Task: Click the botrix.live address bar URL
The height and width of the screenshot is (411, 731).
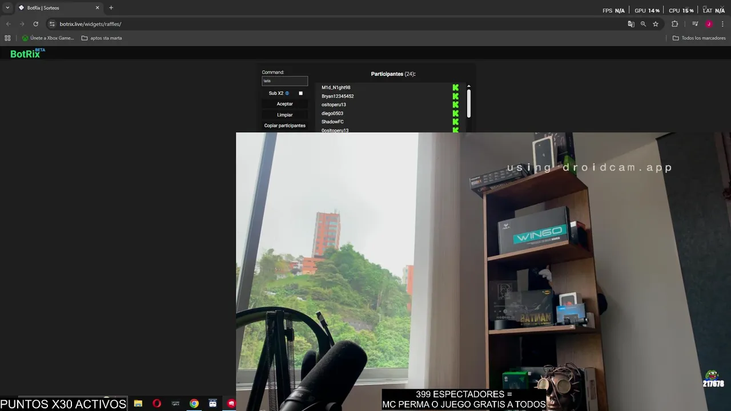Action: (x=90, y=24)
